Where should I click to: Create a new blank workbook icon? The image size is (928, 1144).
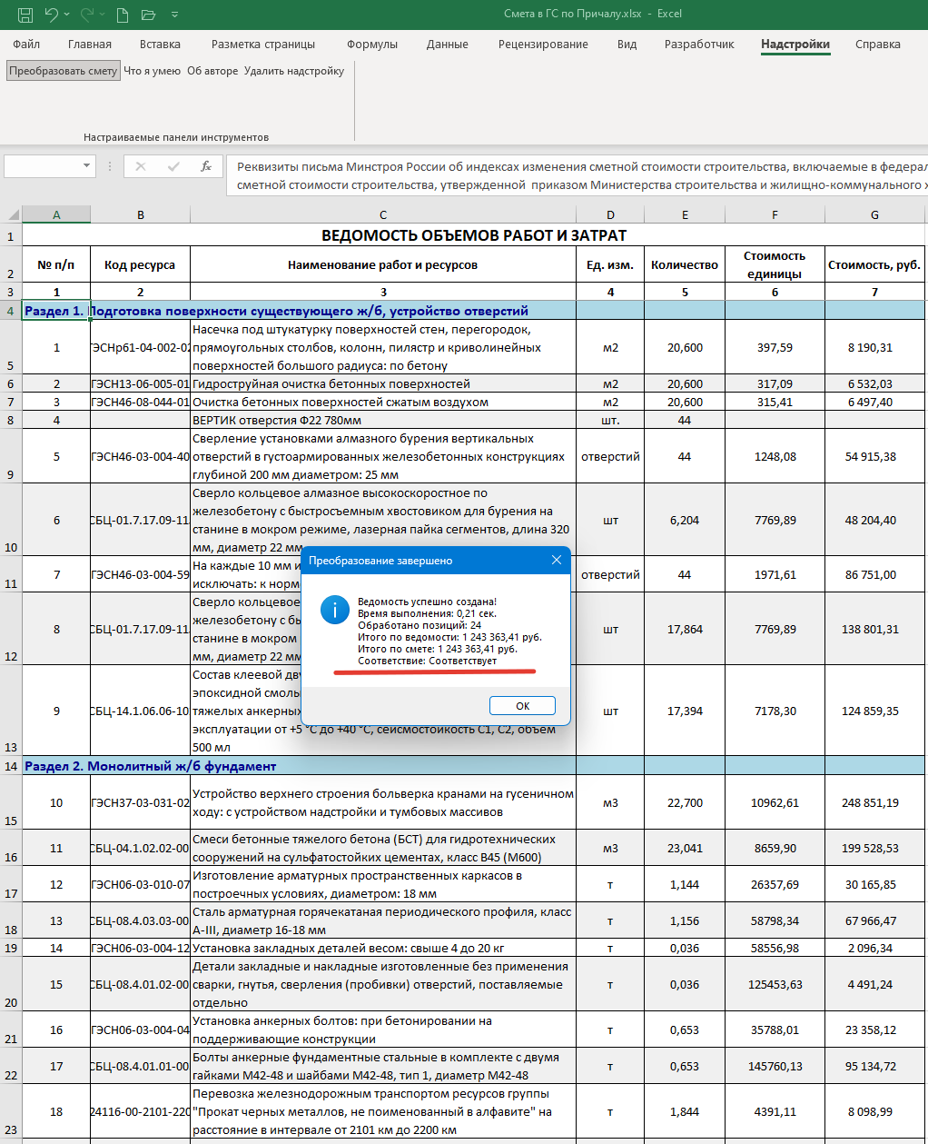click(x=122, y=15)
